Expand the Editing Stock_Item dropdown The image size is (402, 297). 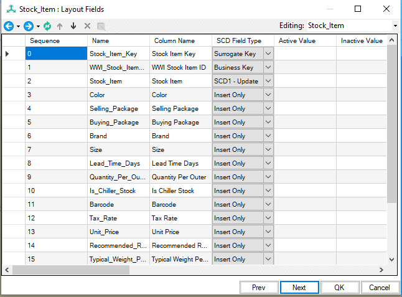(395, 26)
